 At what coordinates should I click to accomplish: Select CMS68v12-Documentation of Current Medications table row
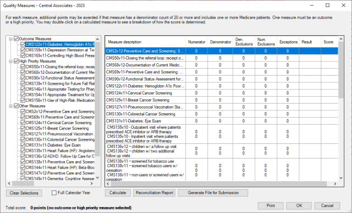pyautogui.click(x=221, y=65)
